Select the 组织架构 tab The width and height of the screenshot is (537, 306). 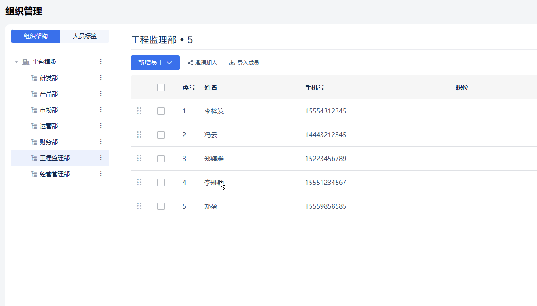pos(36,36)
